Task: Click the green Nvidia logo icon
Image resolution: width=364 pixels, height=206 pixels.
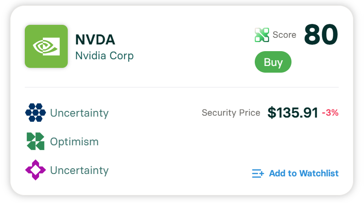Action: (x=46, y=46)
